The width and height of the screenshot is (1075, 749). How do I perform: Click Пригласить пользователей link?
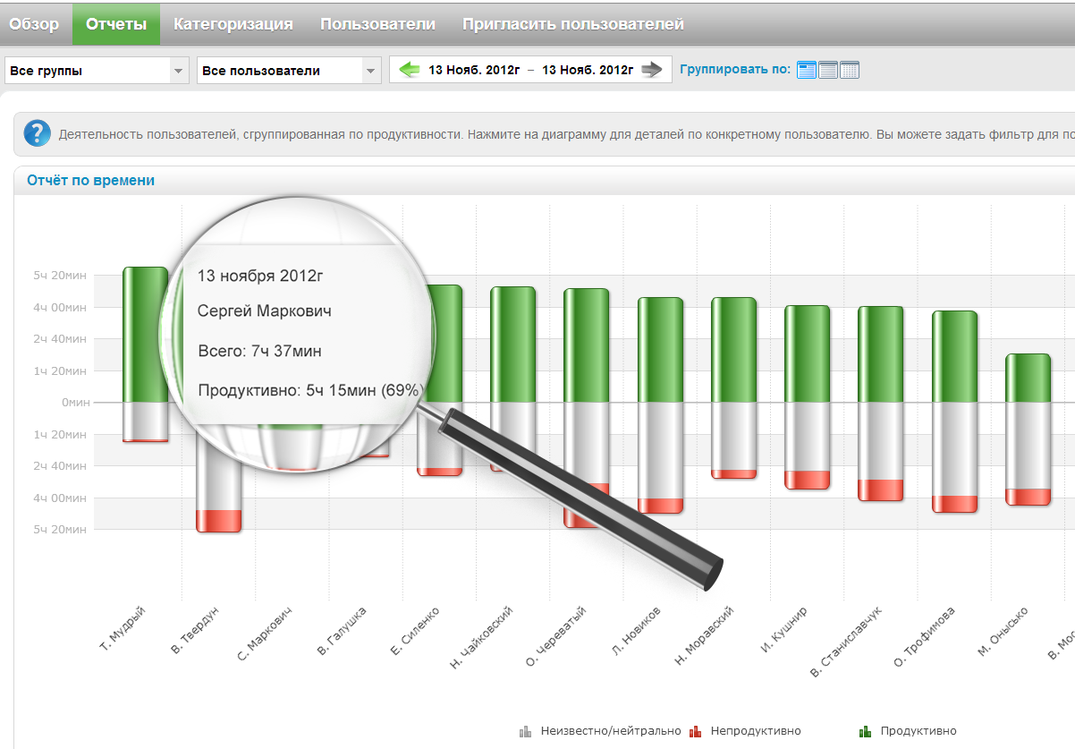point(572,24)
